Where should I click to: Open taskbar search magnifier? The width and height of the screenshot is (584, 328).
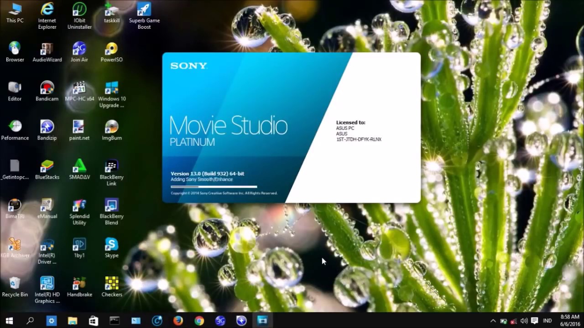pyautogui.click(x=30, y=321)
